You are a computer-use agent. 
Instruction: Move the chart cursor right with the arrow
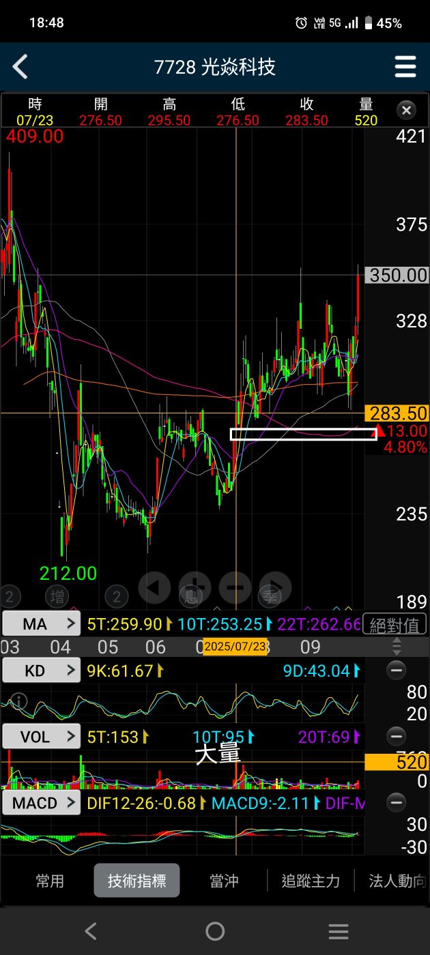tap(275, 587)
